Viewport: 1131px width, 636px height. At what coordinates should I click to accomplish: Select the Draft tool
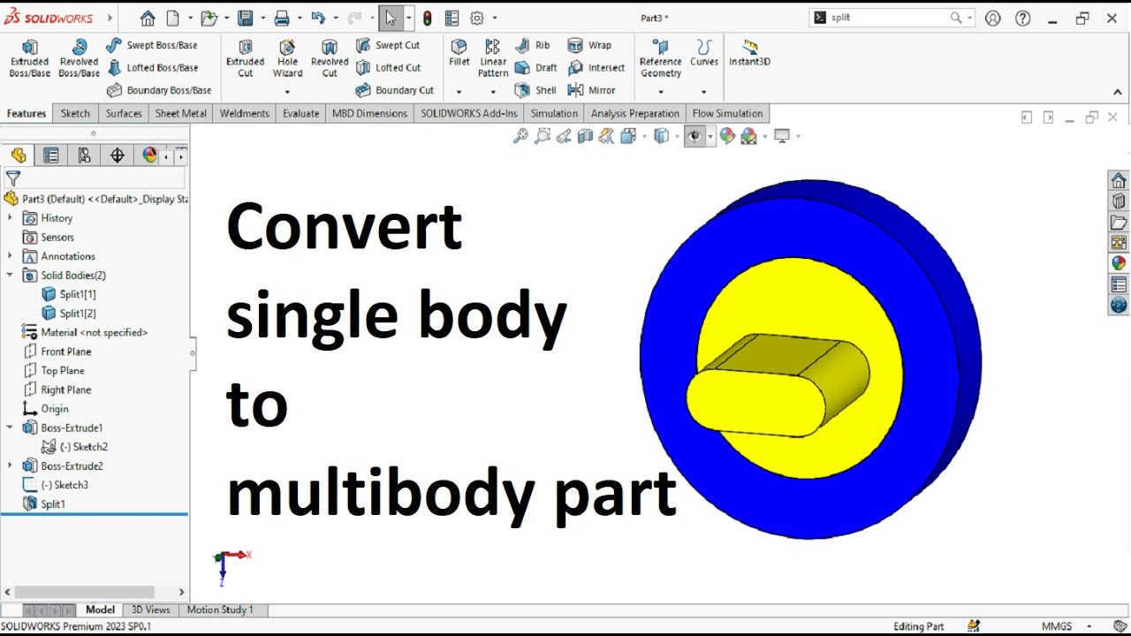(535, 68)
